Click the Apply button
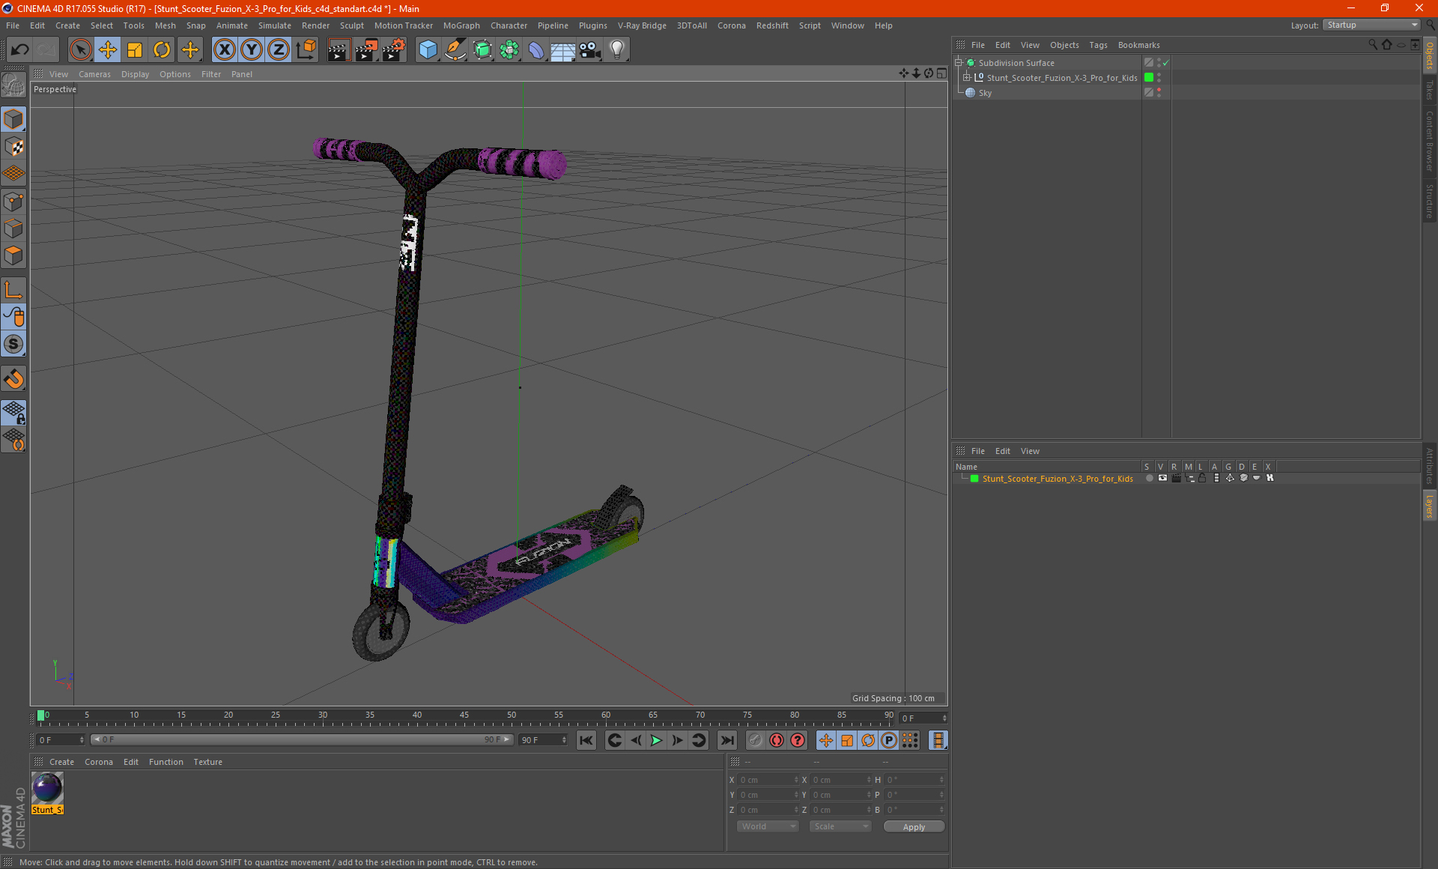The width and height of the screenshot is (1438, 869). (x=914, y=827)
